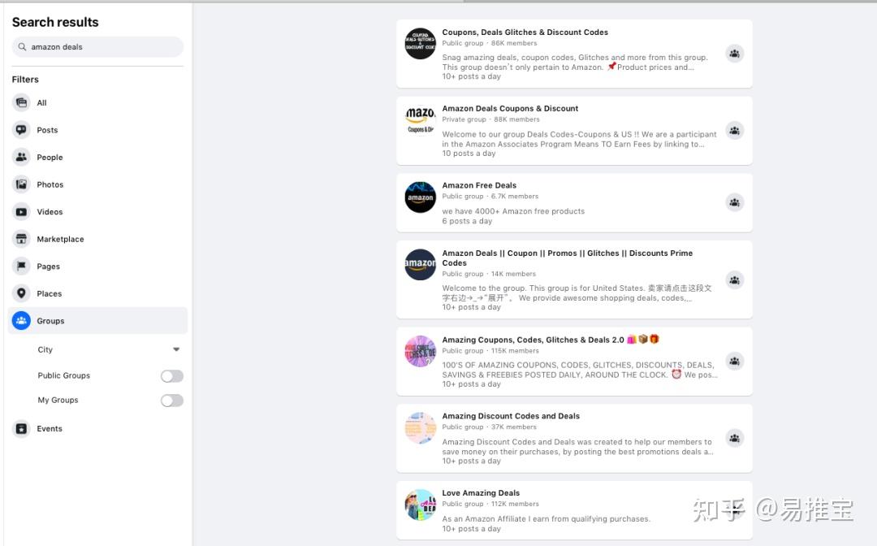The image size is (877, 546).
Task: Click the People filter label
Action: click(50, 157)
